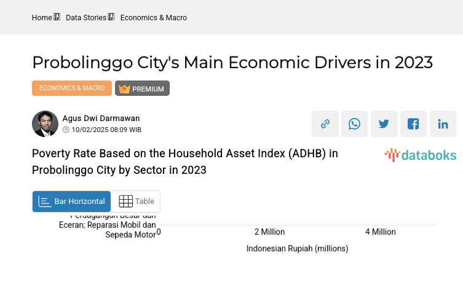Select the Bar Horizontal chart view
The width and height of the screenshot is (463, 306).
pyautogui.click(x=71, y=202)
